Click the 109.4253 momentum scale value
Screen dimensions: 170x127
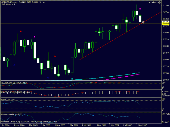point(166,114)
